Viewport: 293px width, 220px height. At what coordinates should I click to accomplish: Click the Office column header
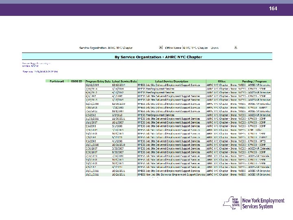(x=222, y=81)
